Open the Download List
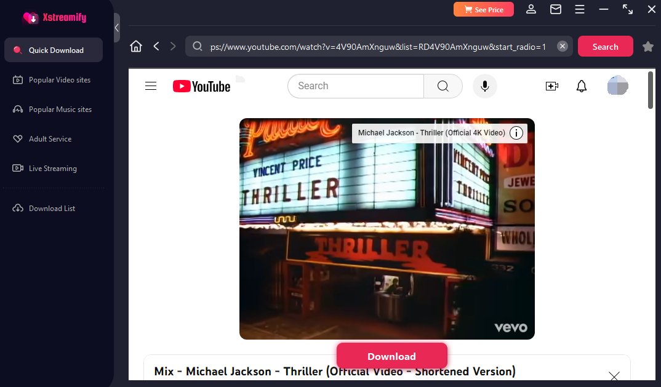The height and width of the screenshot is (387, 661). pyautogui.click(x=44, y=208)
